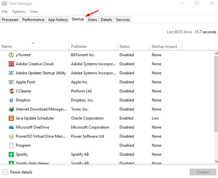Click the Internet Download Manager icon

(x=11, y=109)
